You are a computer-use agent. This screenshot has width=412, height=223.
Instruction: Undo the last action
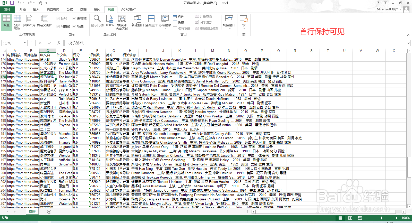[20, 3]
